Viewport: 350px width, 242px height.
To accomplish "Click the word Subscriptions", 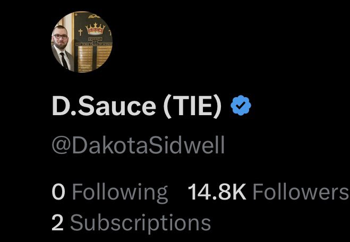I will tap(141, 223).
